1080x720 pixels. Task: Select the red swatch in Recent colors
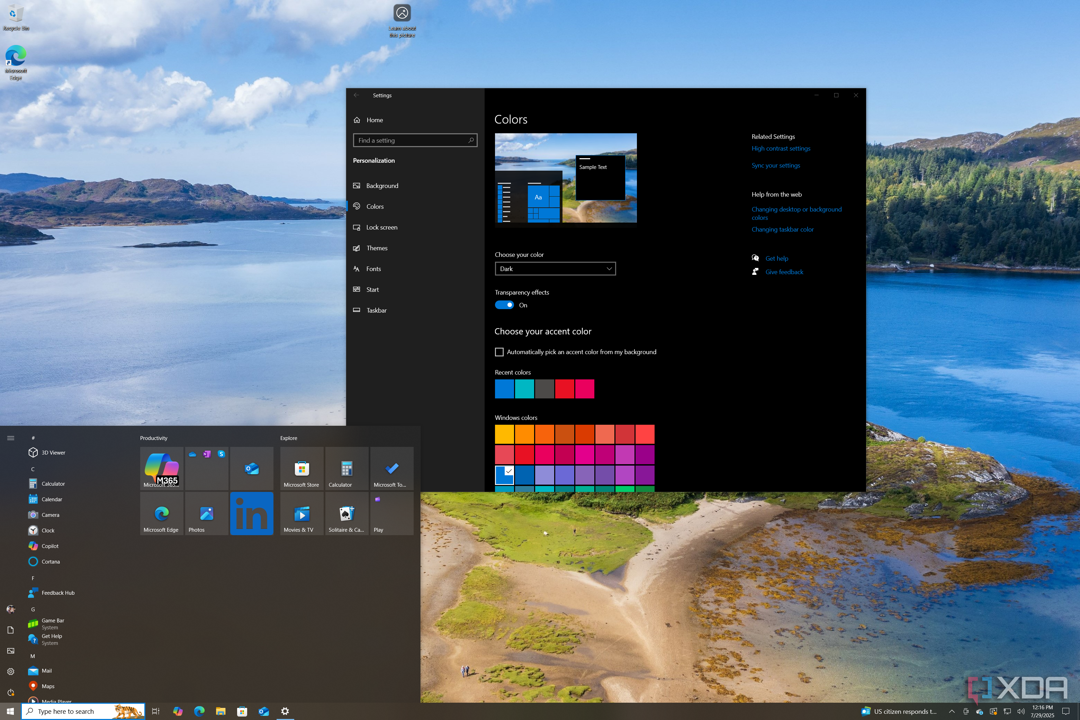[564, 388]
